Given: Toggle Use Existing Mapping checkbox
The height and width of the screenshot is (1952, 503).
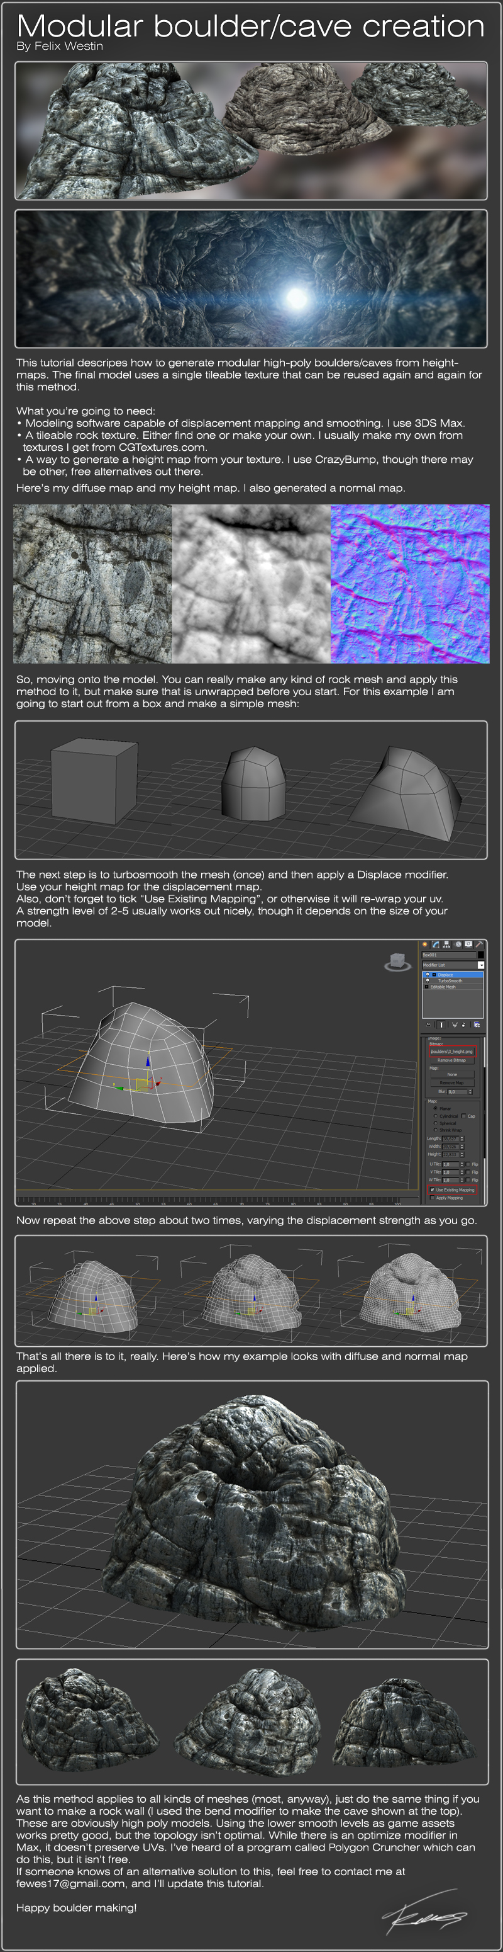Looking at the screenshot, I should [433, 1191].
